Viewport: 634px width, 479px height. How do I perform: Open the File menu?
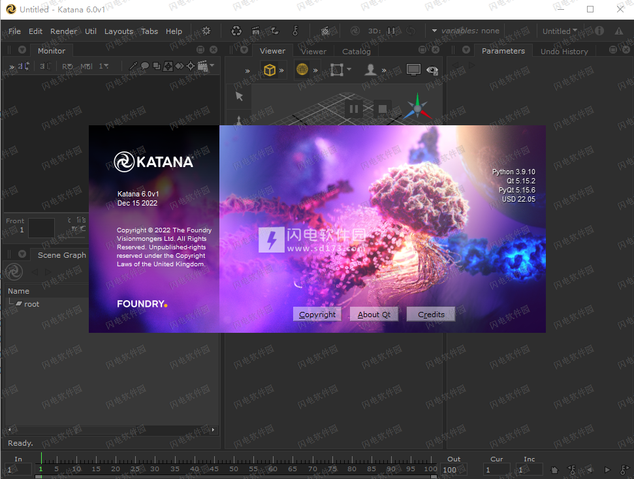14,31
